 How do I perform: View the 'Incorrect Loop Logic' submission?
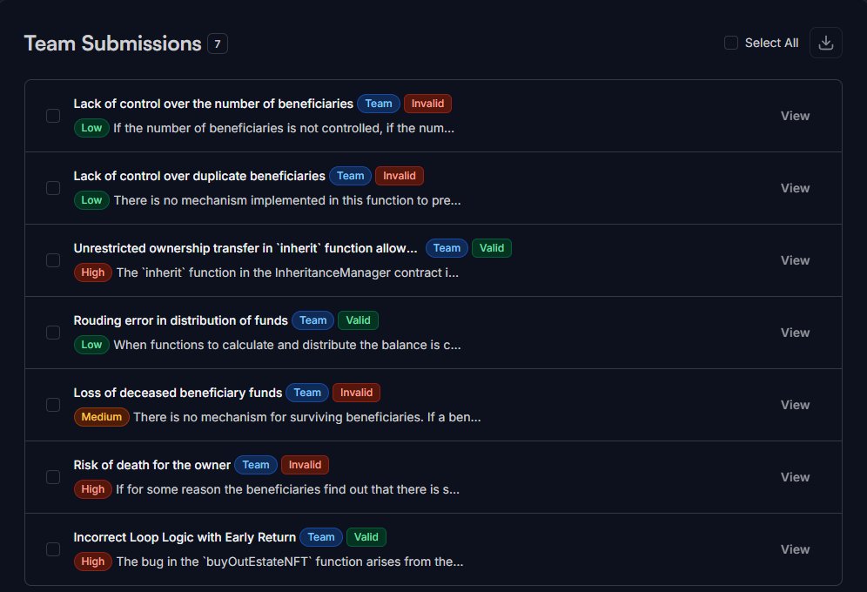(x=795, y=549)
